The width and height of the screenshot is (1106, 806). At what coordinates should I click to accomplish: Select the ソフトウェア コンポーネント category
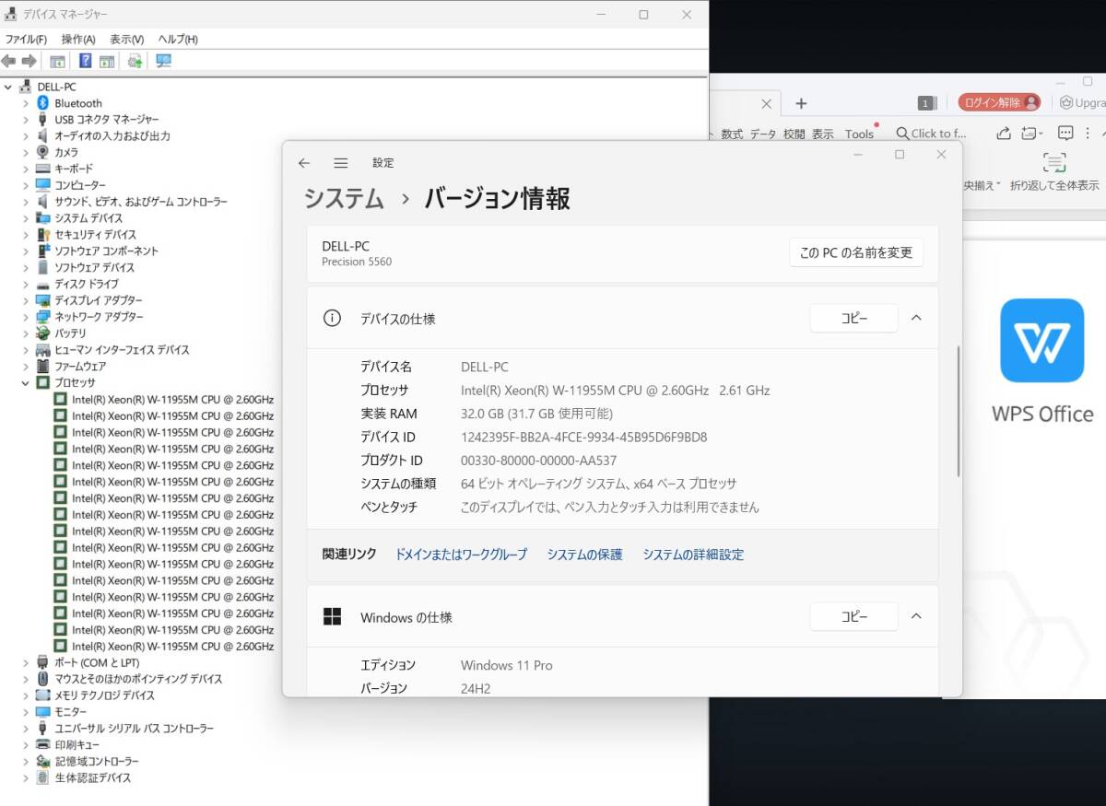tap(106, 251)
